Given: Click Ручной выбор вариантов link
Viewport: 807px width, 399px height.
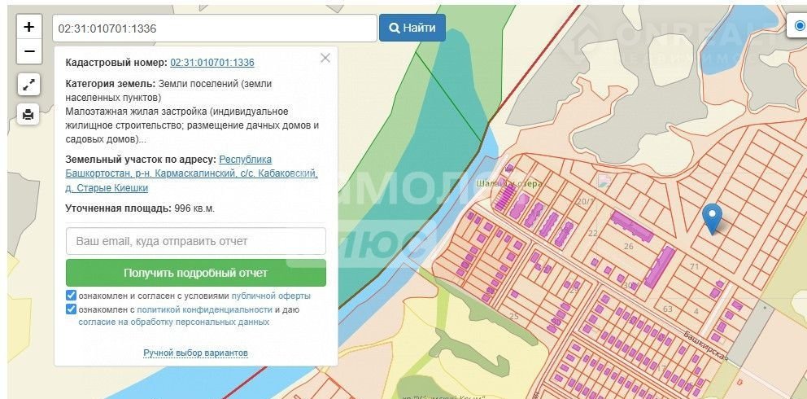Looking at the screenshot, I should [195, 353].
